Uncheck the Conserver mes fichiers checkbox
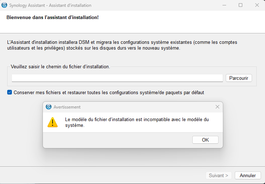Viewport: 265px width, 184px height. point(10,92)
